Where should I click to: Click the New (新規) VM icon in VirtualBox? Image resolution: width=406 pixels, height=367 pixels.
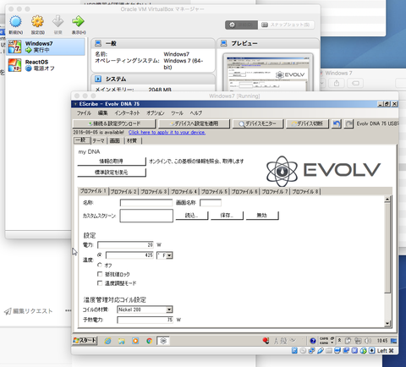pos(15,22)
